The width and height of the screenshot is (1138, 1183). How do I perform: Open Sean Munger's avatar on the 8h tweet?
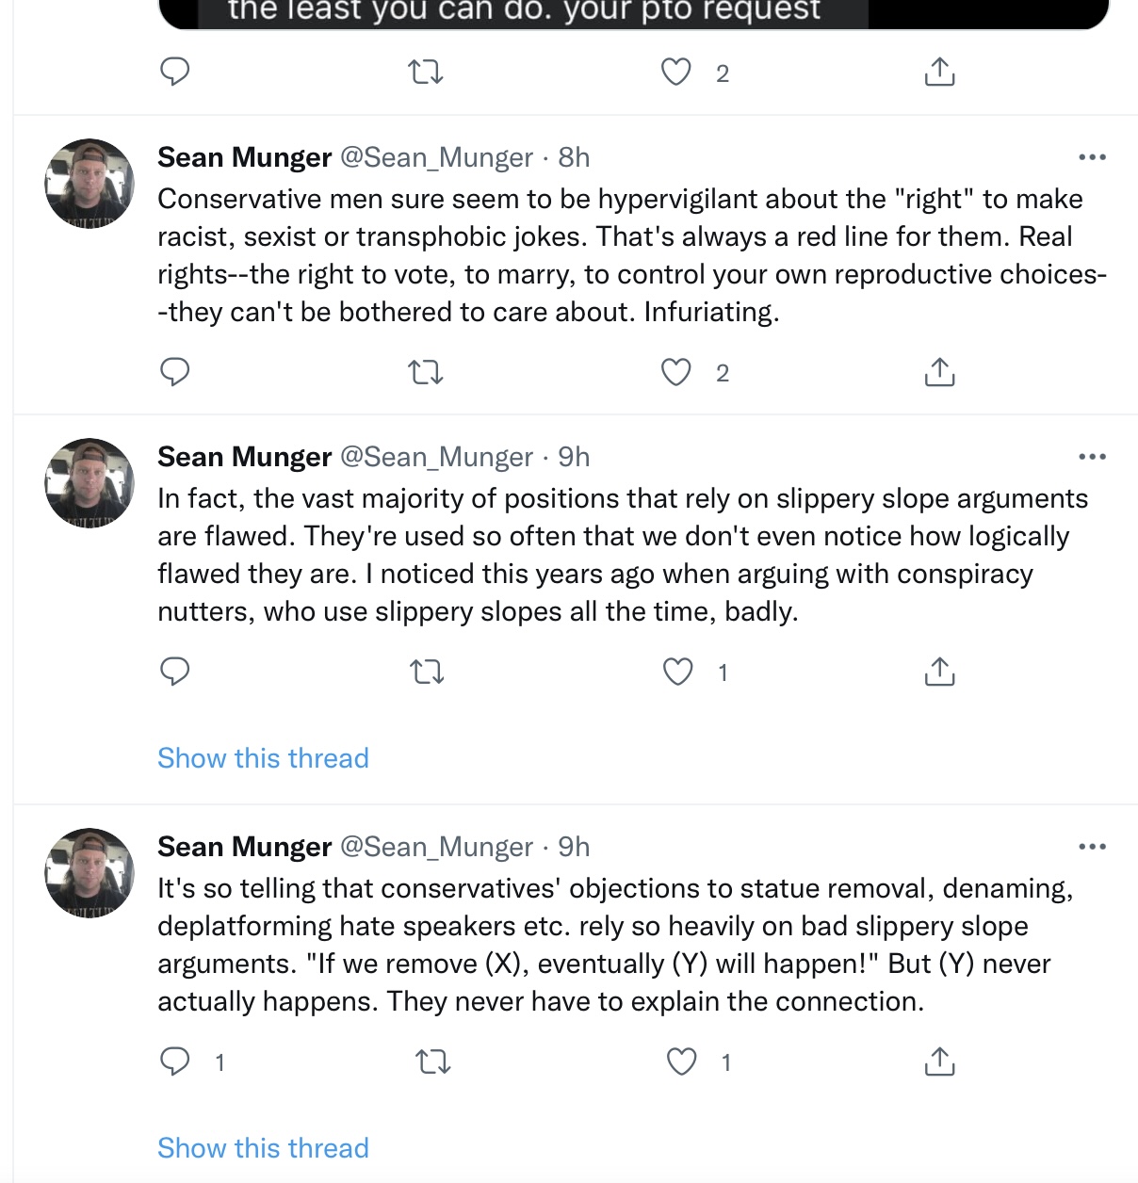[x=90, y=184]
